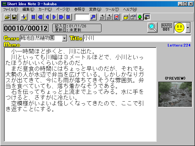Open the ページ(P) menu
Viewport: 195px width, 146px height.
pos(63,9)
